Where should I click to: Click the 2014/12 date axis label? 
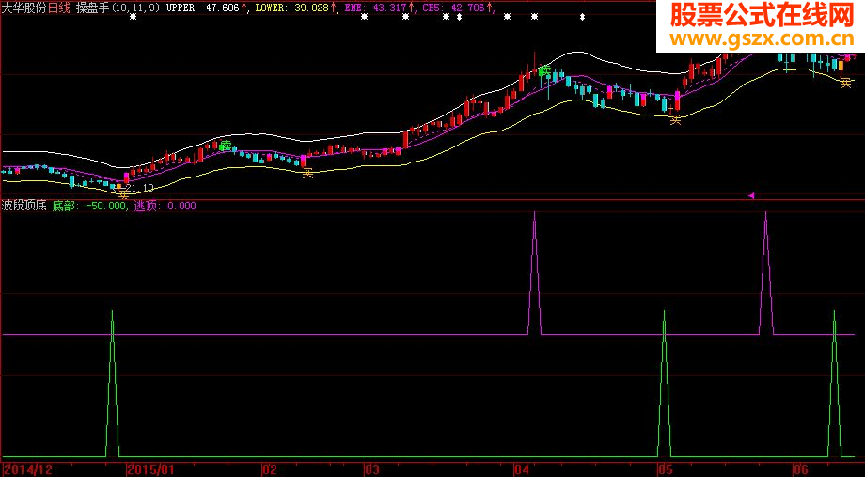(x=28, y=469)
